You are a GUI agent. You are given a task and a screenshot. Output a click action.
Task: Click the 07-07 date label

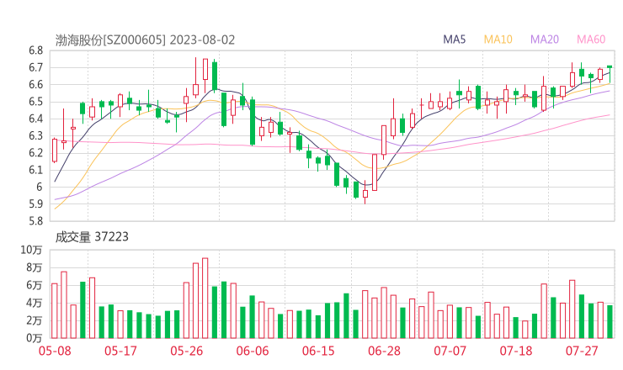450,351
